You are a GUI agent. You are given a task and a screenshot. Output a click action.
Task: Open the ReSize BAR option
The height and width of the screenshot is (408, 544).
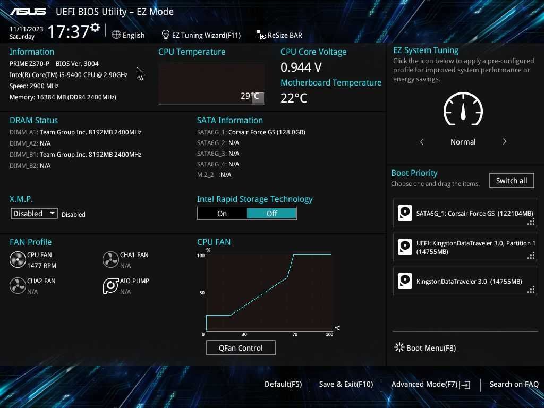(x=279, y=35)
